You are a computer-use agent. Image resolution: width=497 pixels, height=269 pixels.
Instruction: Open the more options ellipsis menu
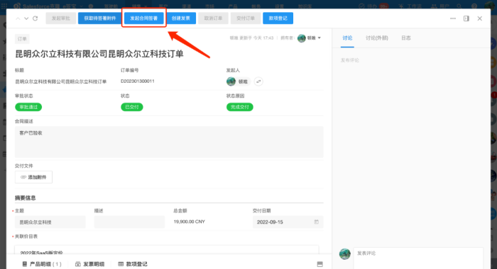[453, 18]
